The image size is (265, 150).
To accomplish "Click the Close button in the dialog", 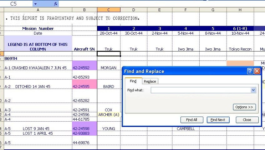I will [247, 120].
